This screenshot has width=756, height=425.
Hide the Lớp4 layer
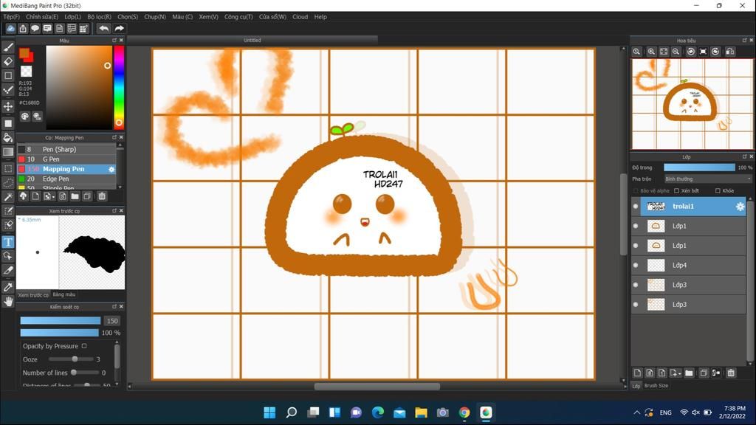point(636,265)
